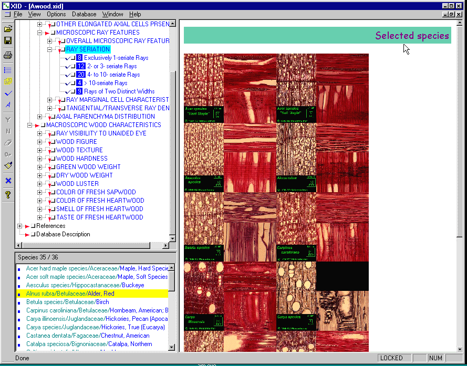Screen dimensions: 467x366
Task: Select Betula species Birch in species list
Action: click(x=67, y=302)
